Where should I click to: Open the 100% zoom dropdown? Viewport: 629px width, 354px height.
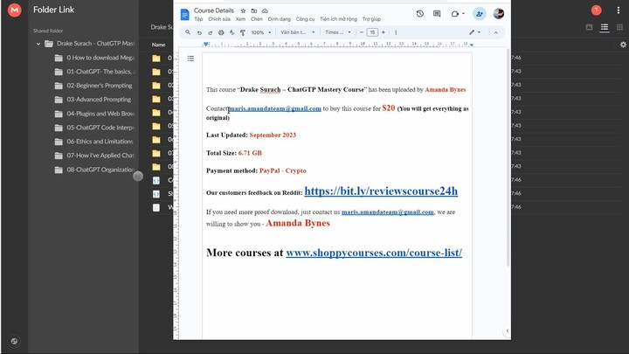pos(260,32)
